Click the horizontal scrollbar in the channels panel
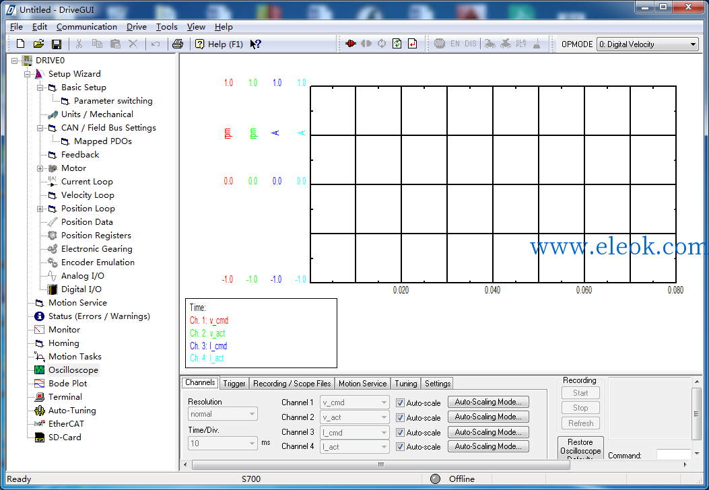This screenshot has height=490, width=709. click(380, 464)
